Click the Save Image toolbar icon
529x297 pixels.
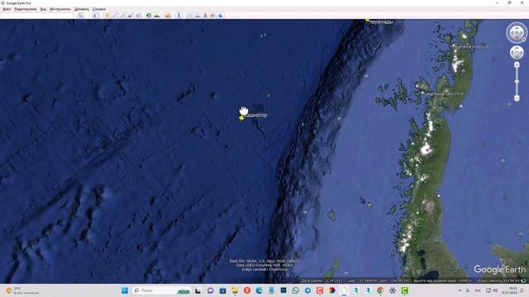205,16
